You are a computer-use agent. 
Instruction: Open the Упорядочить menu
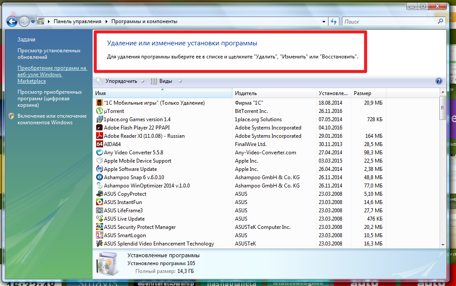121,81
